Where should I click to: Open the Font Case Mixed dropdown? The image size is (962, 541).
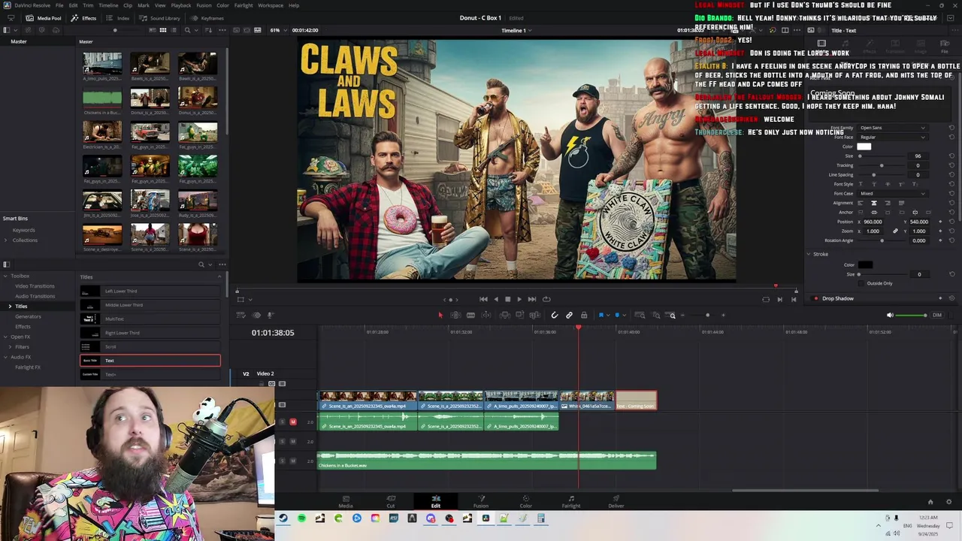click(892, 193)
